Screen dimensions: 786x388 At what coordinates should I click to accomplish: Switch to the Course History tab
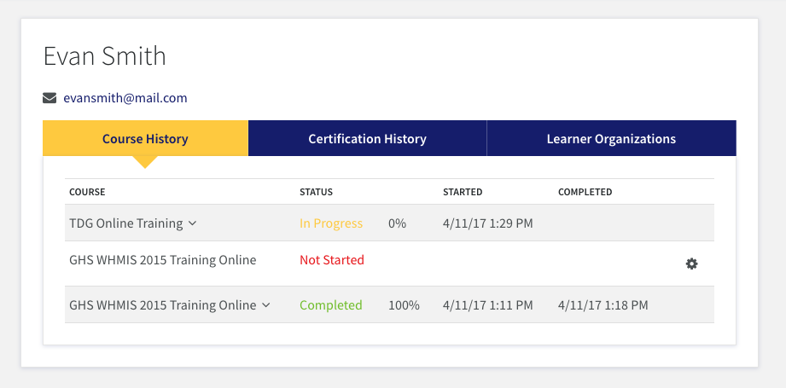[145, 139]
